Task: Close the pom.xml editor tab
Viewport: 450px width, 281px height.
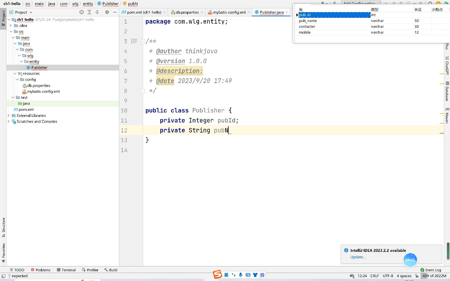Action: 164,12
